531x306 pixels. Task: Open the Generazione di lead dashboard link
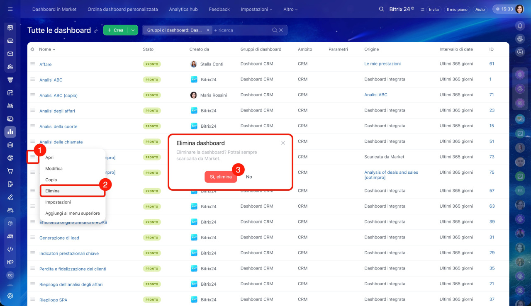[59, 238]
